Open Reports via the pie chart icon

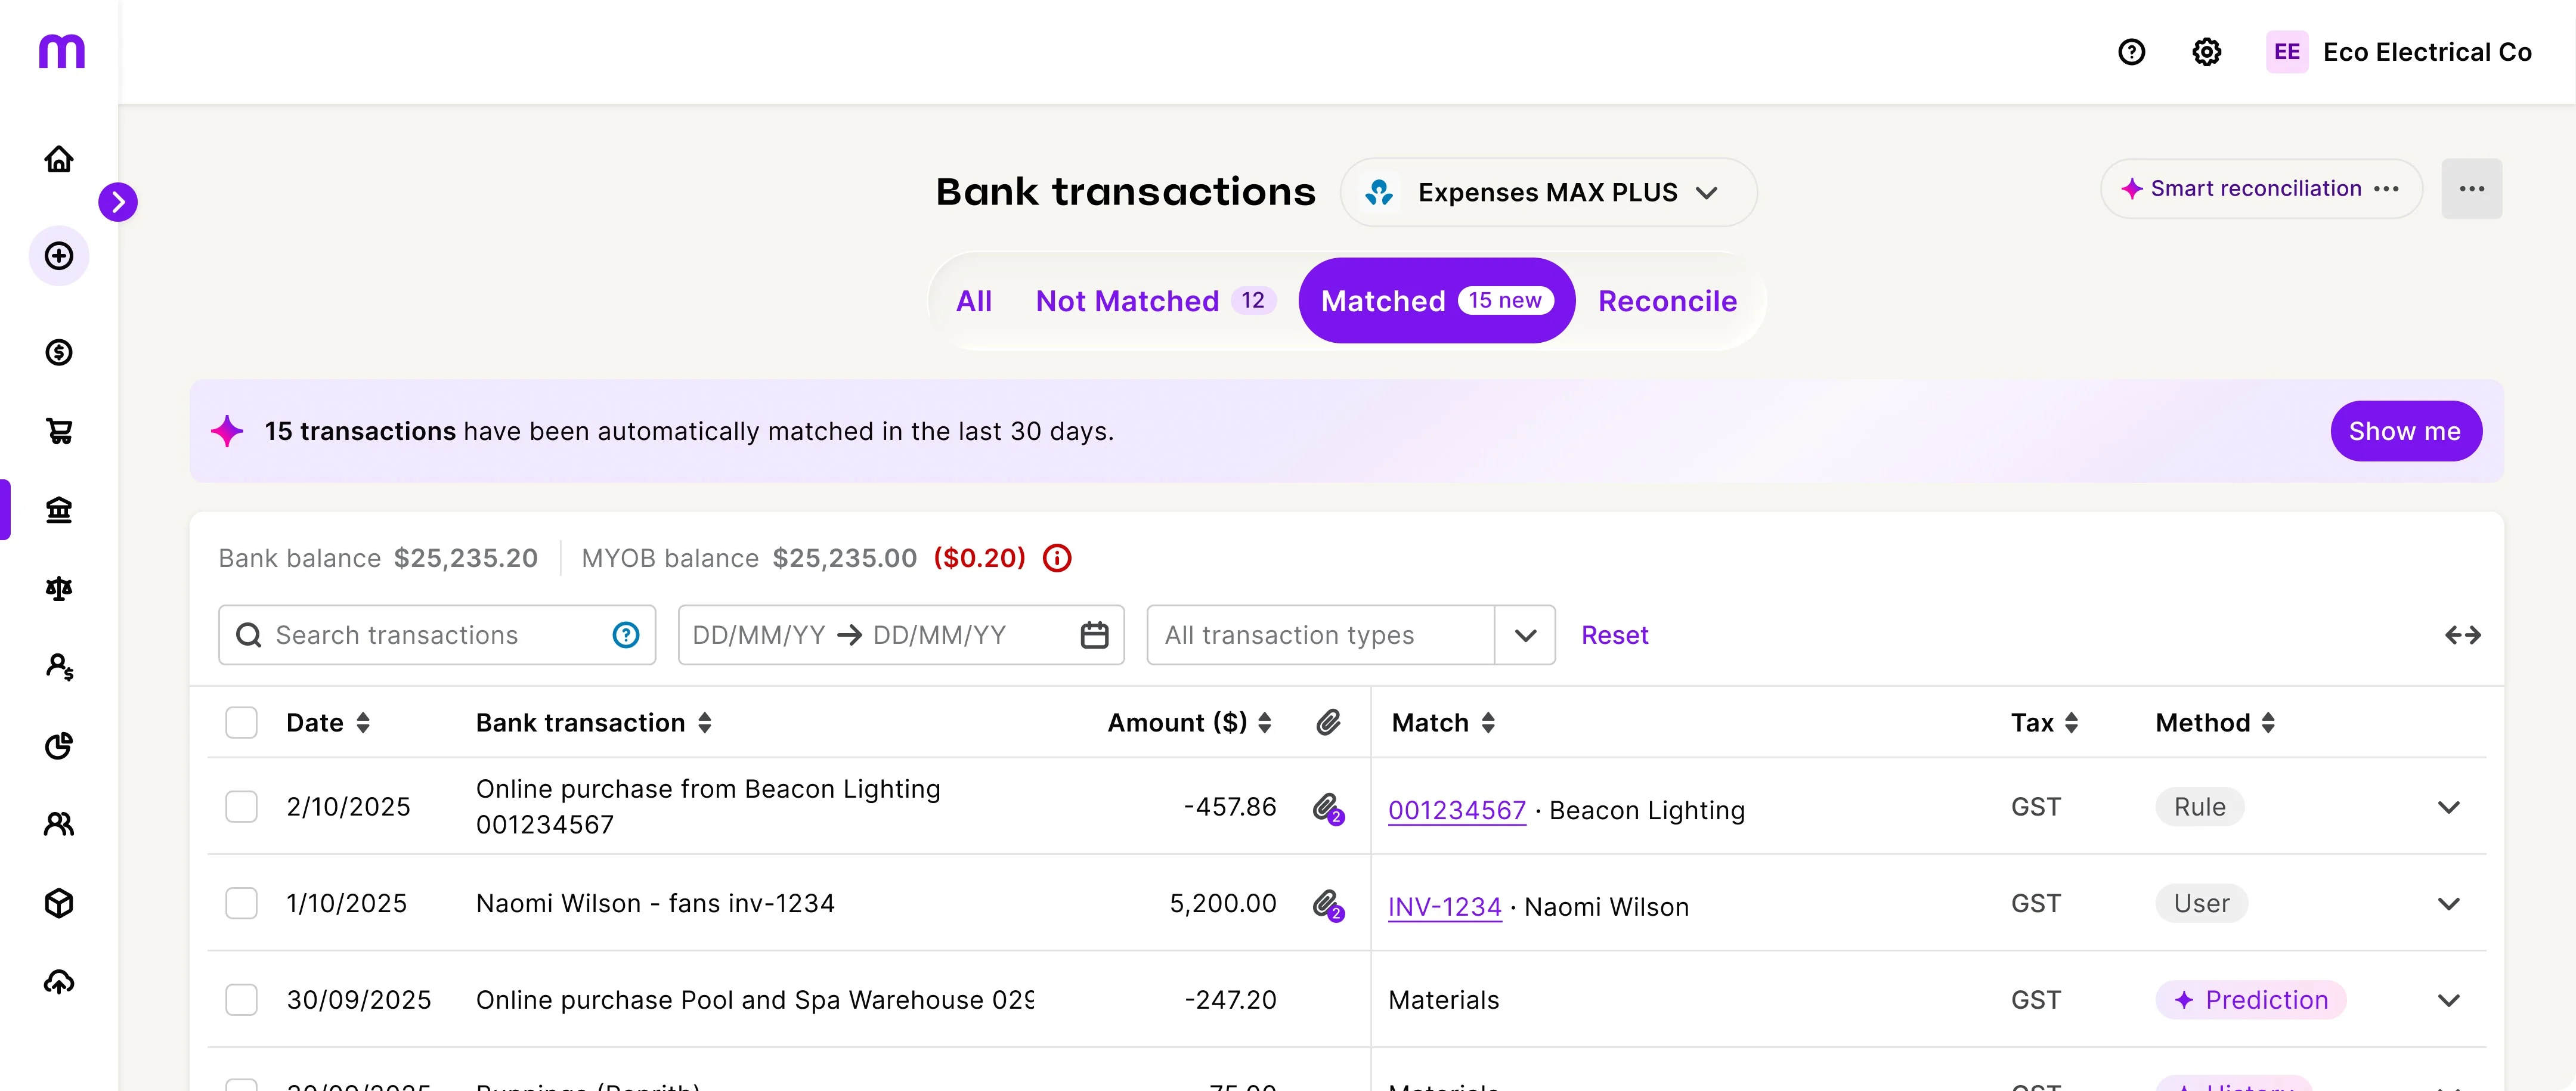point(59,746)
